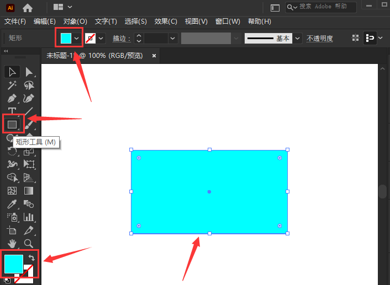Expand the fill color dropdown arrow
The width and height of the screenshot is (390, 285).
coord(77,38)
